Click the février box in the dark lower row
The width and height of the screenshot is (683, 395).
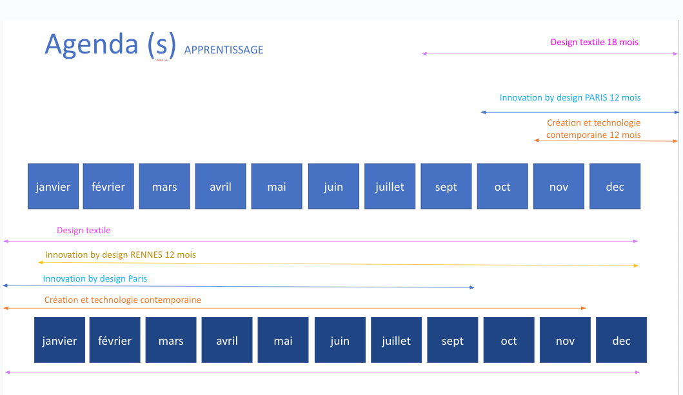tap(115, 340)
